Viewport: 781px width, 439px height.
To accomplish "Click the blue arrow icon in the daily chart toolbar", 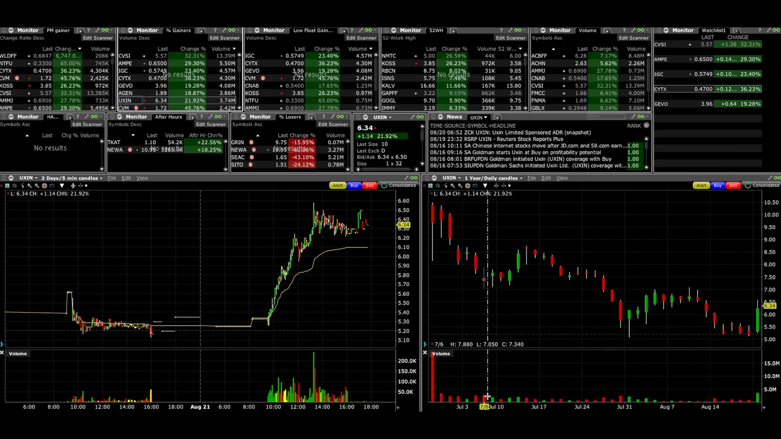I will tap(475, 186).
